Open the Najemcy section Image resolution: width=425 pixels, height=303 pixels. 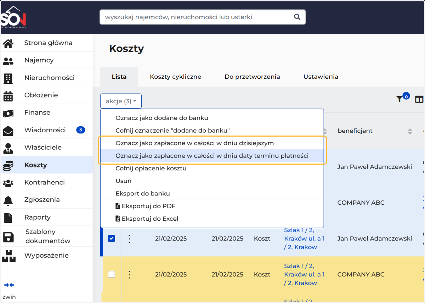39,60
